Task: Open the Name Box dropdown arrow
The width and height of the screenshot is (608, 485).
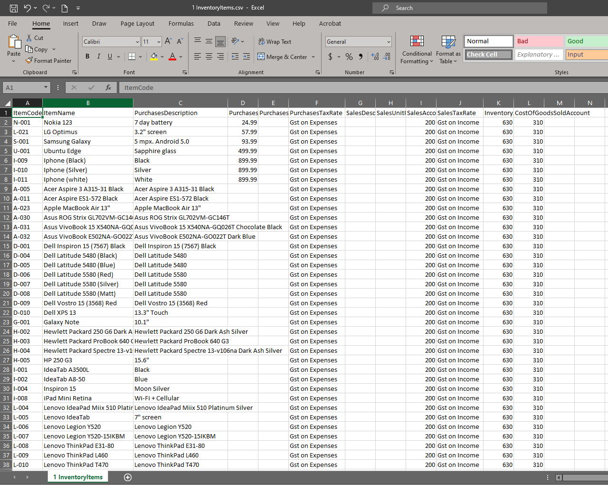Action: tap(46, 87)
